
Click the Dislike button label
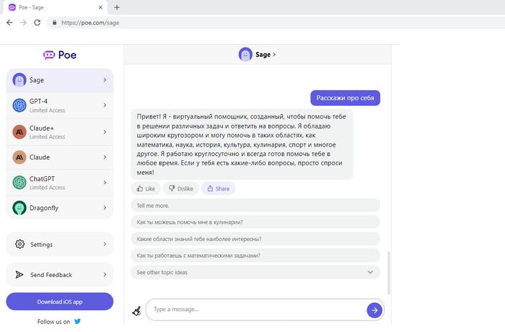[x=185, y=189]
